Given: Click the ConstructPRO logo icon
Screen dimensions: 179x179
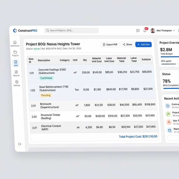Looking at the screenshot, I should (x=15, y=30).
